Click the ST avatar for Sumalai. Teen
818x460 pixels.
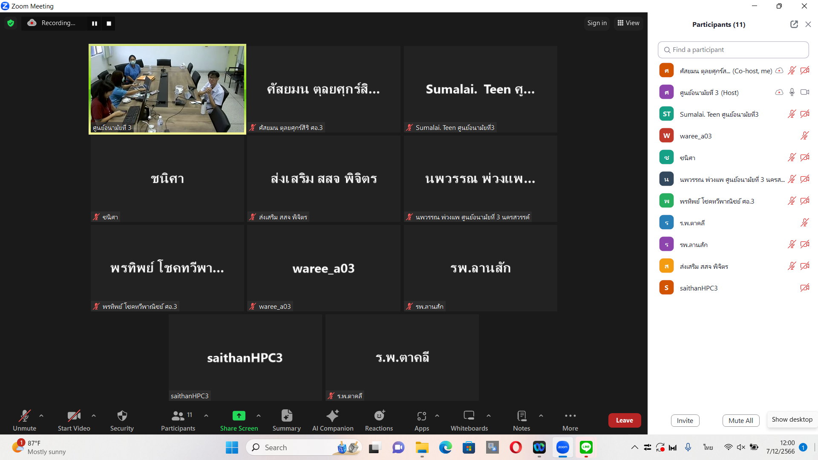pyautogui.click(x=666, y=114)
